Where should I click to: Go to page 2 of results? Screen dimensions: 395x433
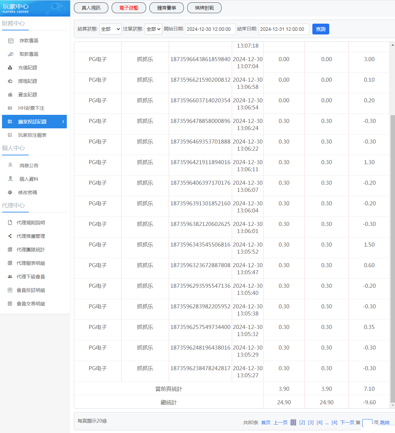(302, 423)
